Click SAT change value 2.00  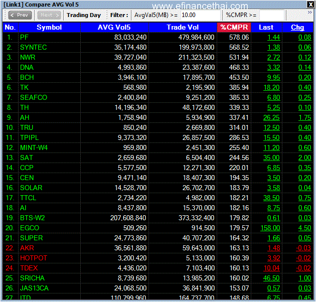305,158
